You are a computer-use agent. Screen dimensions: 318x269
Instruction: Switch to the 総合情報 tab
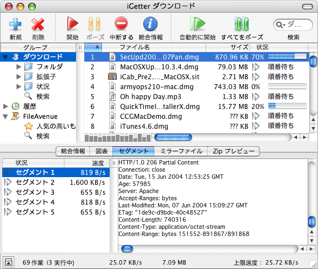[x=73, y=151]
